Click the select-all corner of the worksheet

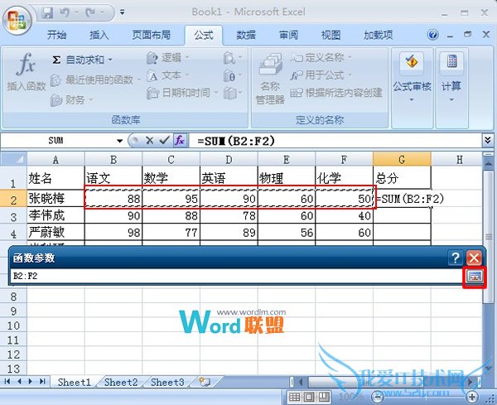coord(13,159)
